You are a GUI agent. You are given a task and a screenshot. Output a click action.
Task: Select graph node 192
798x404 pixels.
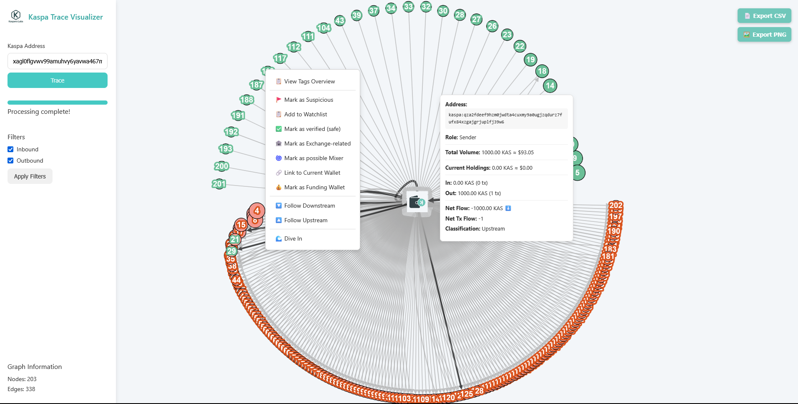231,132
